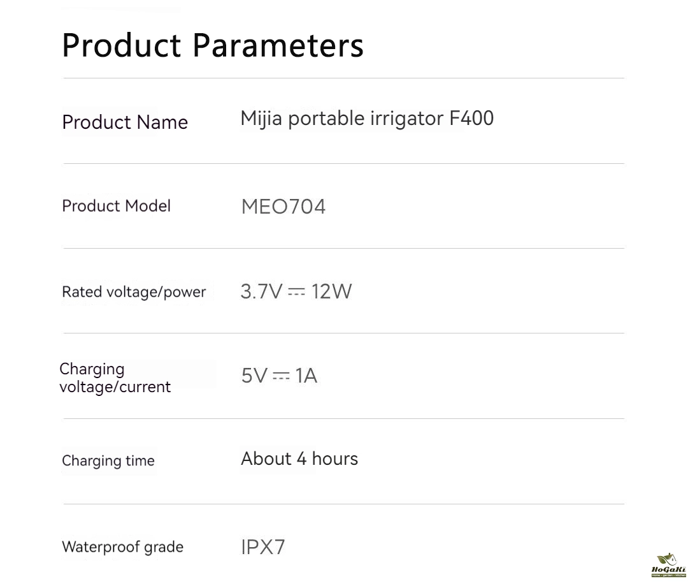Screen dimensions: 688x586
Task: Select the Charging time label
Action: 108,461
